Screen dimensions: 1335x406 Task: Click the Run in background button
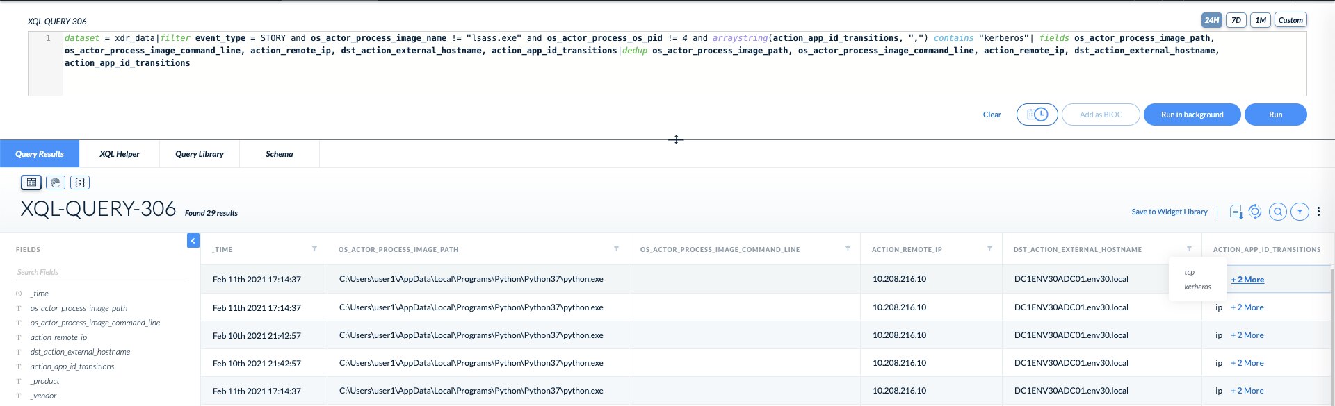1192,115
